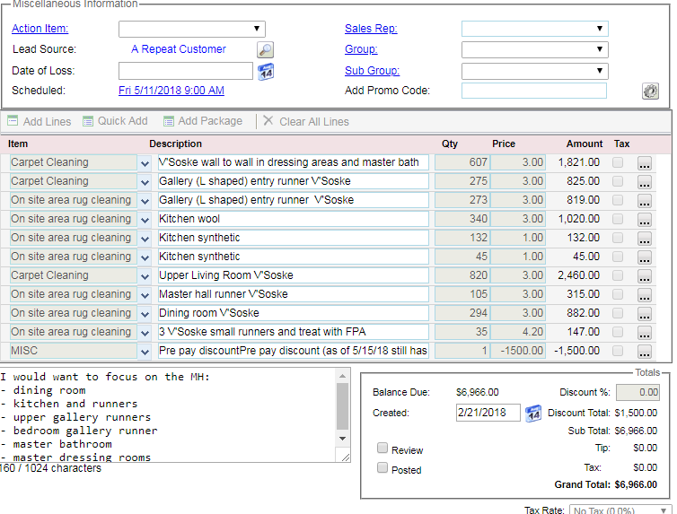Enable the Review checkbox
The width and height of the screenshot is (677, 514).
pos(382,449)
